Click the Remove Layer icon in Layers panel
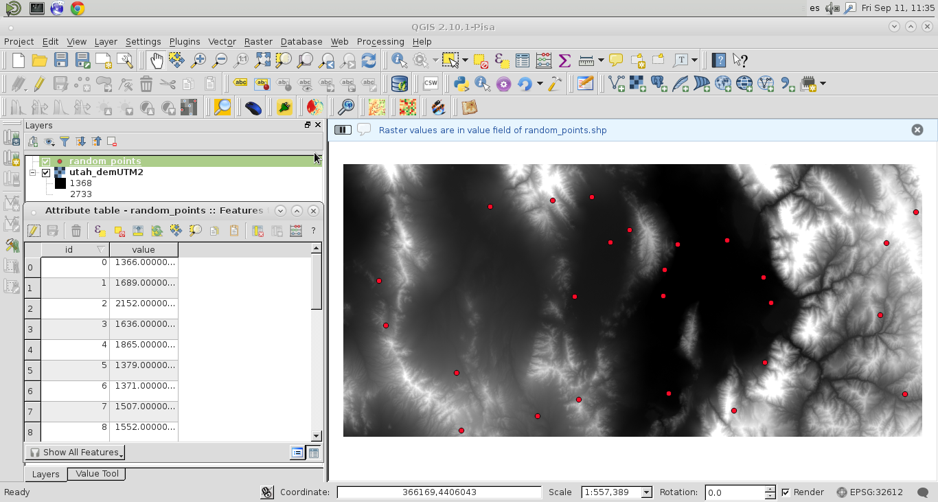938x502 pixels. [x=112, y=141]
